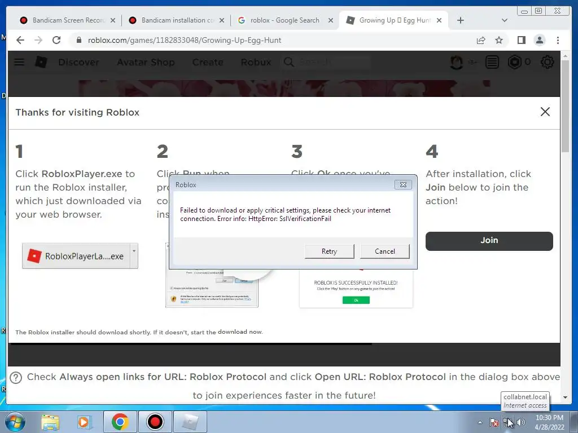Show hidden system tray icons
This screenshot has width=578, height=433.
pyautogui.click(x=480, y=422)
